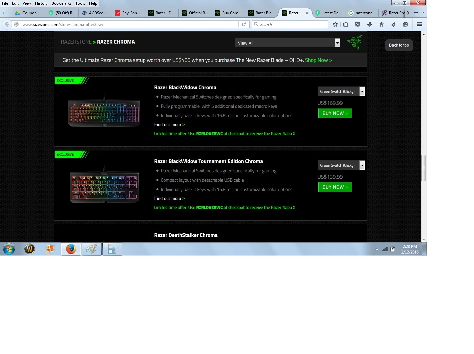
Task: Click the browser Search field
Action: click(x=290, y=24)
